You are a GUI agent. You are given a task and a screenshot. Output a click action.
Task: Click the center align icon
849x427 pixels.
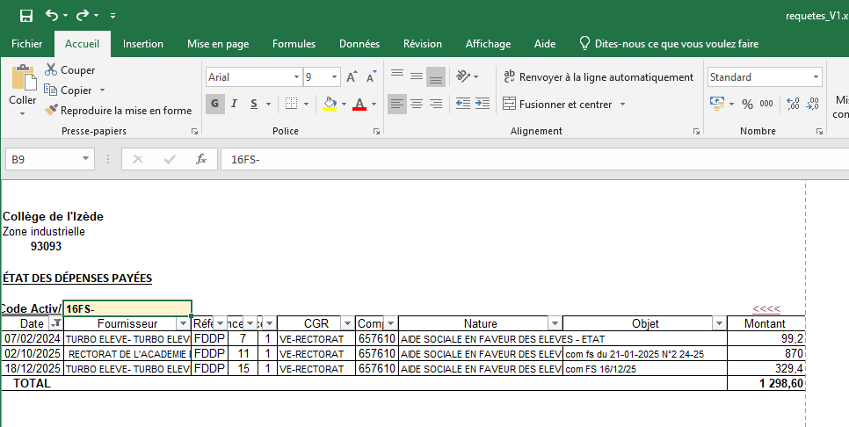coord(417,104)
